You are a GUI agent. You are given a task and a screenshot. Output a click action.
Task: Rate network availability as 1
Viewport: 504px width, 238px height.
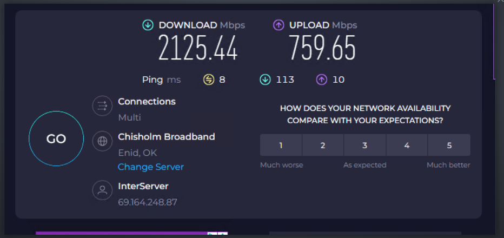(x=281, y=145)
